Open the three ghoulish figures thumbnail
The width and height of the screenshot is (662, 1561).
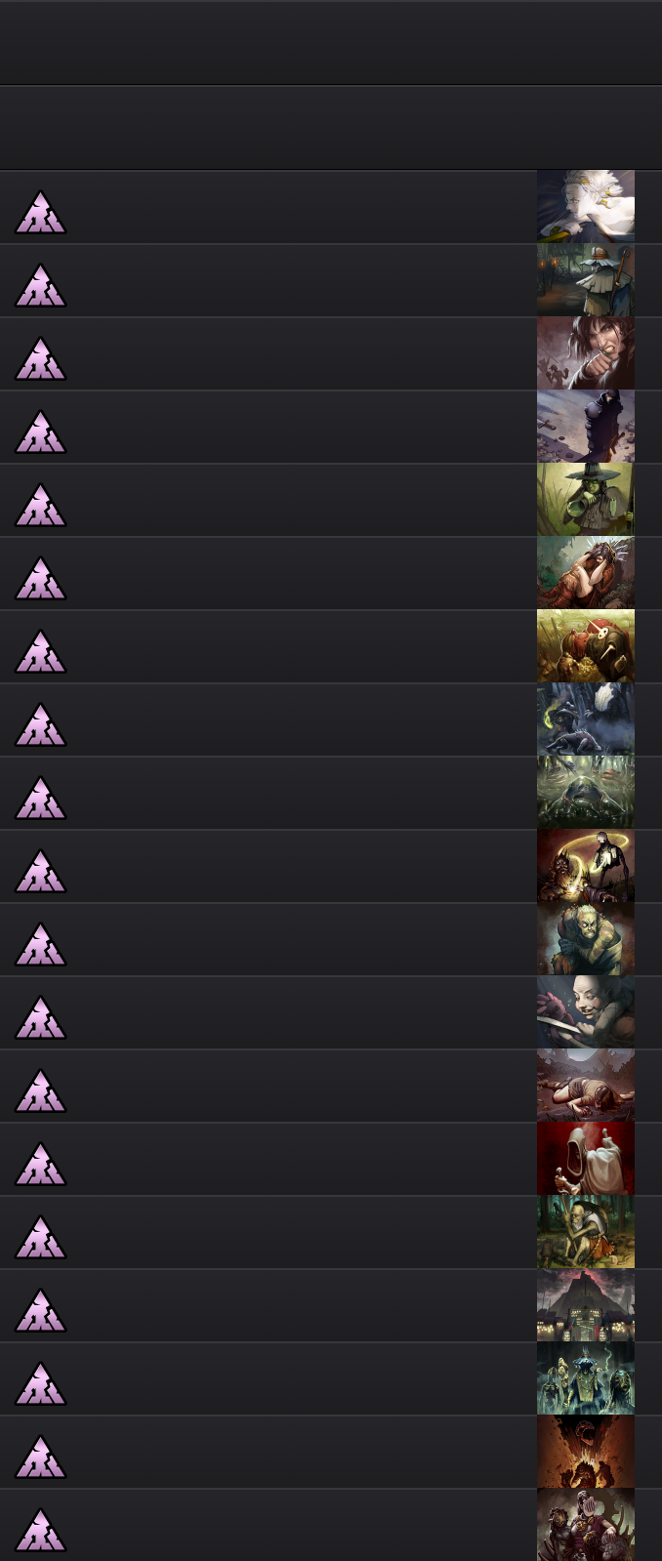pos(586,1378)
